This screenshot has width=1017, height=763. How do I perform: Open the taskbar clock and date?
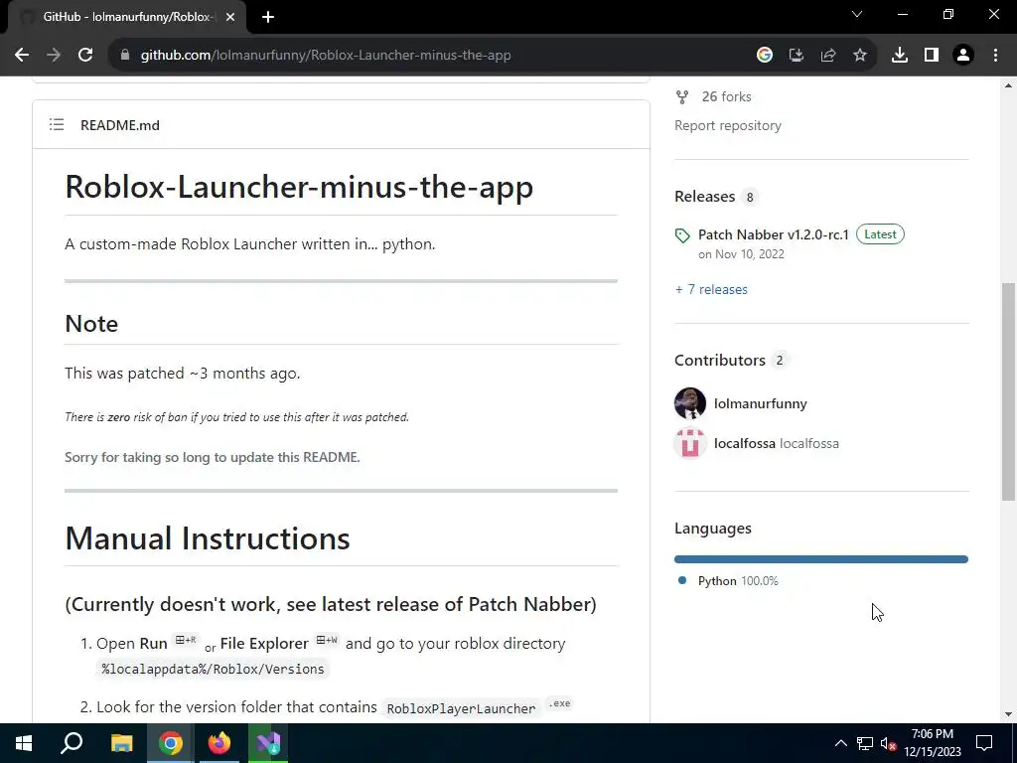[933, 743]
